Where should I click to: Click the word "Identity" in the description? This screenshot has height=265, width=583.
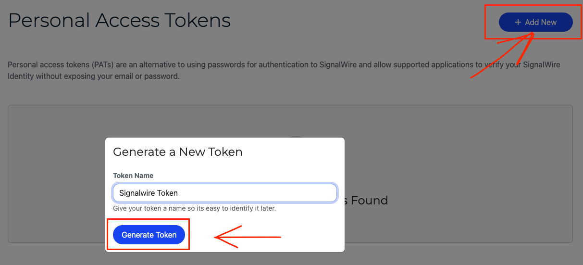click(21, 76)
